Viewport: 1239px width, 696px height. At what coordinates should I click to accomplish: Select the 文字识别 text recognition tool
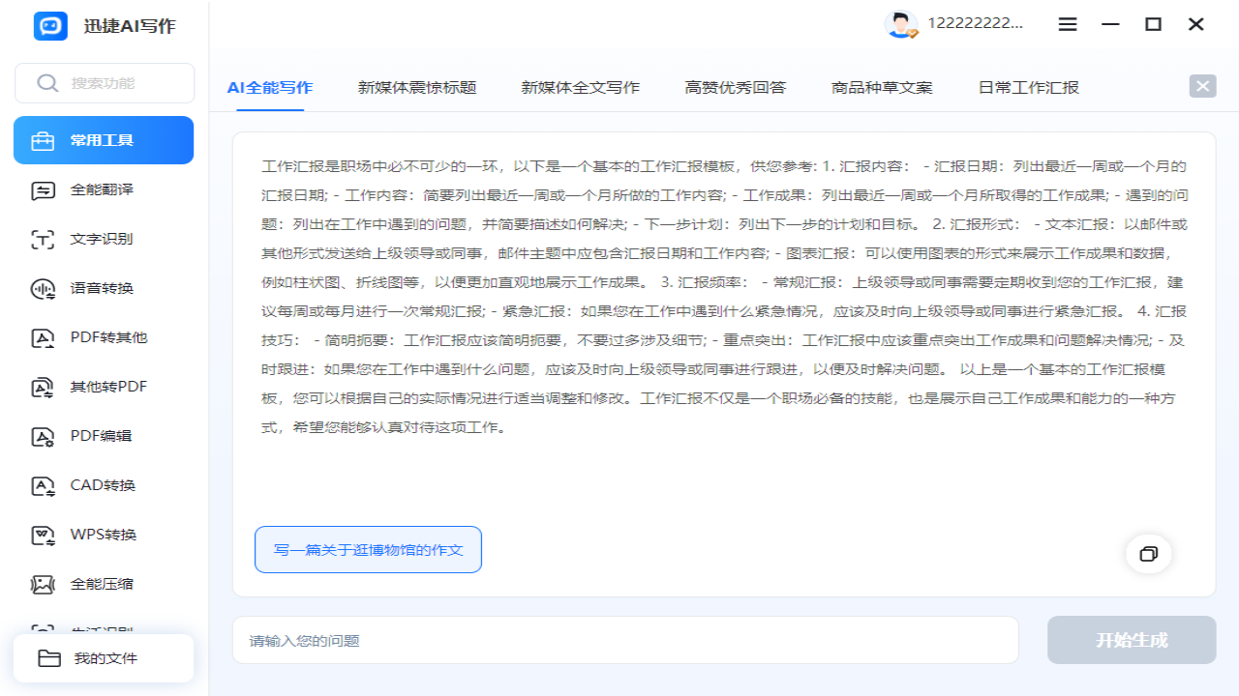point(103,239)
